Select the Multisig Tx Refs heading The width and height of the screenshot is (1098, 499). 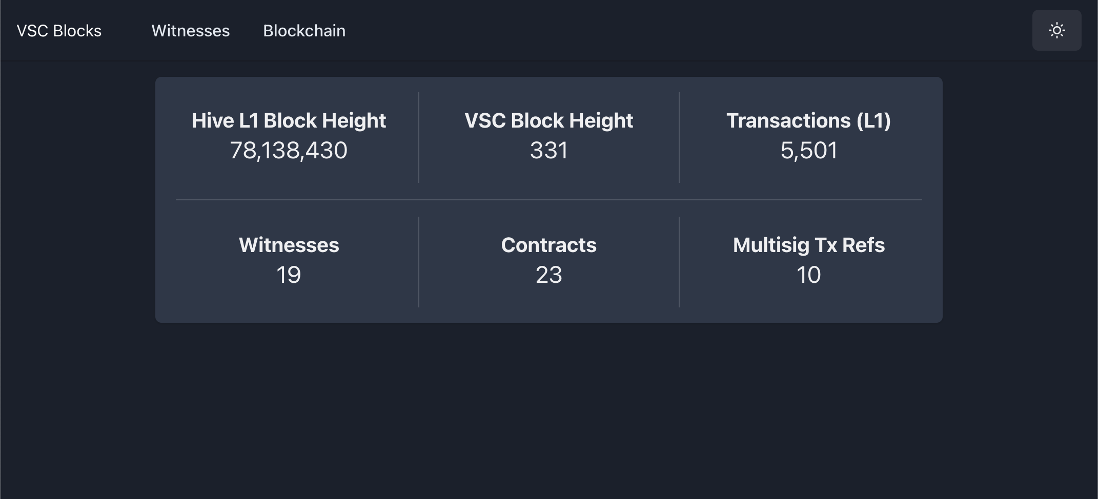(809, 245)
